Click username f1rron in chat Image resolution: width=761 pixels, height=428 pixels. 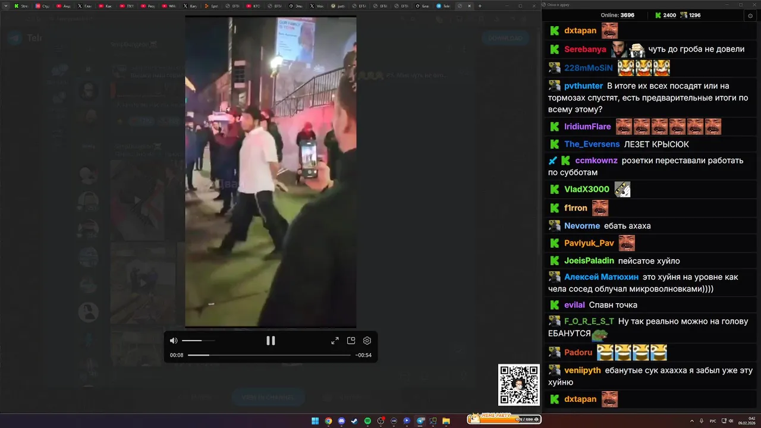tap(576, 208)
